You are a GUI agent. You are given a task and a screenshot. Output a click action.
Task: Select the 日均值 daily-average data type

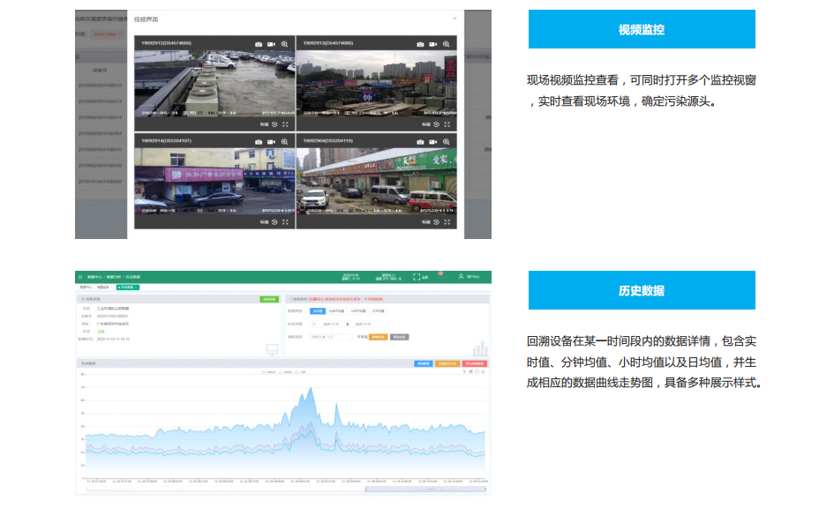(379, 310)
